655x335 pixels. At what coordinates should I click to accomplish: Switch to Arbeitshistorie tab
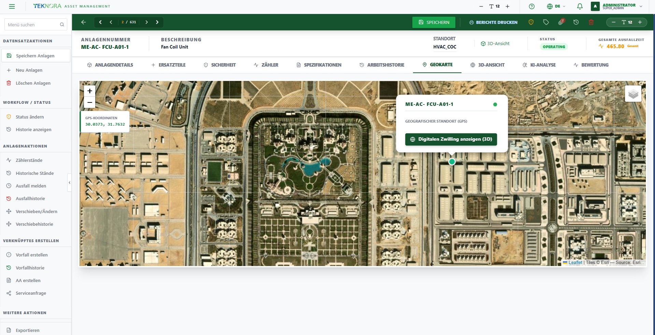pos(382,65)
